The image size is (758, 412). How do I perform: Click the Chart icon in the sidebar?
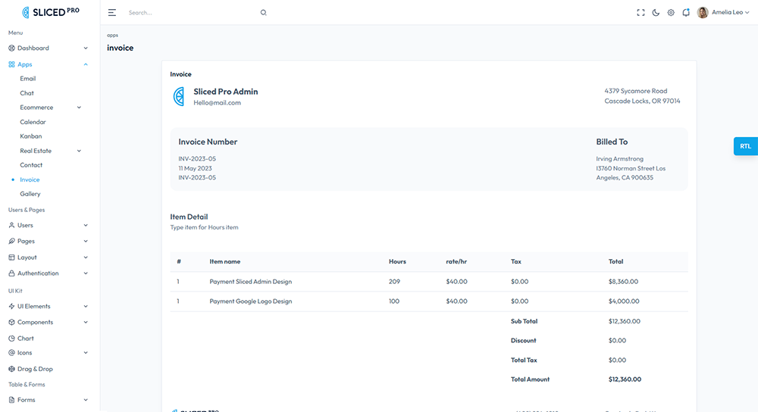(x=11, y=339)
